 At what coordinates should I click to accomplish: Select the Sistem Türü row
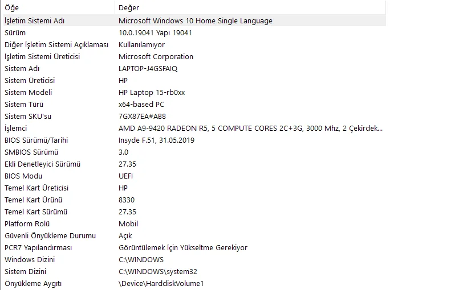click(x=24, y=104)
